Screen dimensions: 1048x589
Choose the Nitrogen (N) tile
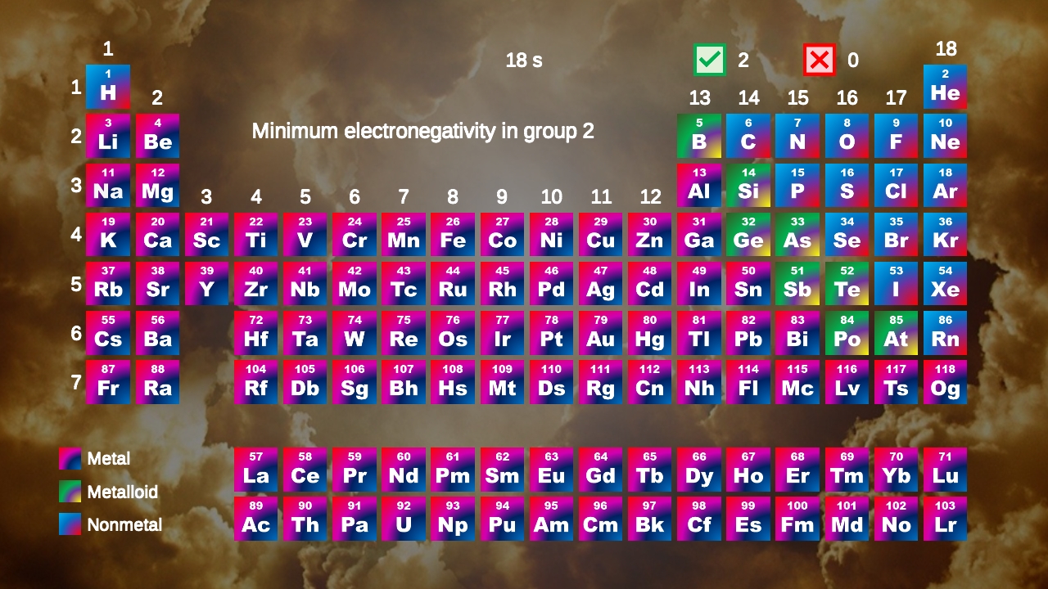pos(797,136)
